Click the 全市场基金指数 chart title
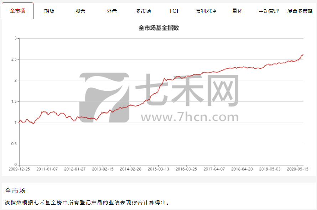This screenshot has width=317, height=210. click(159, 28)
